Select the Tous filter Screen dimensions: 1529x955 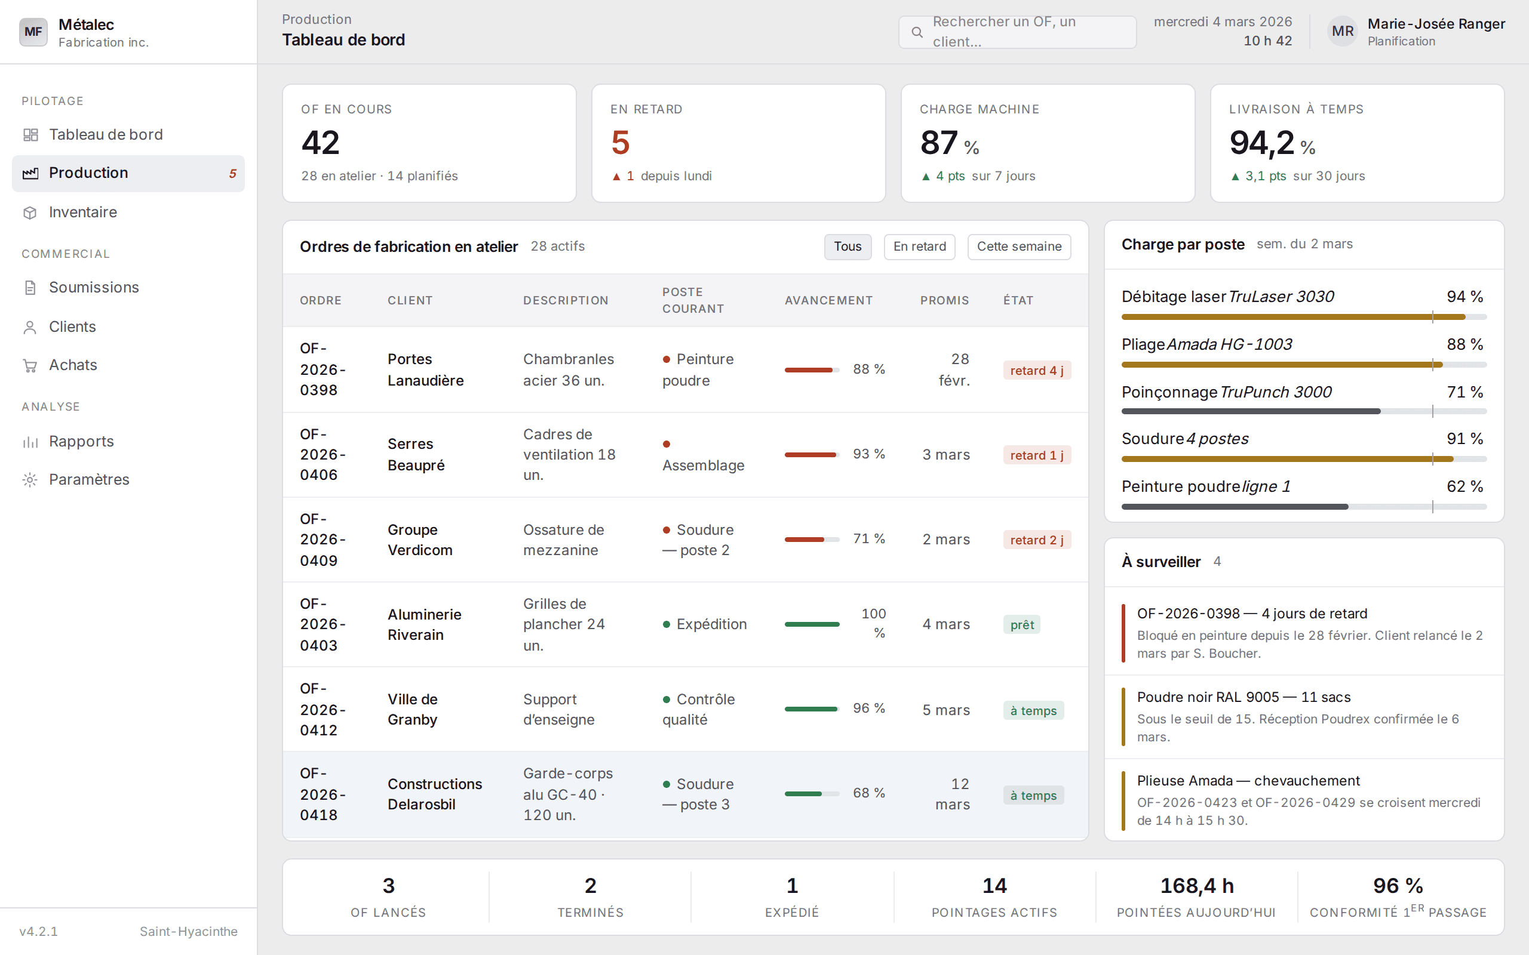click(848, 247)
